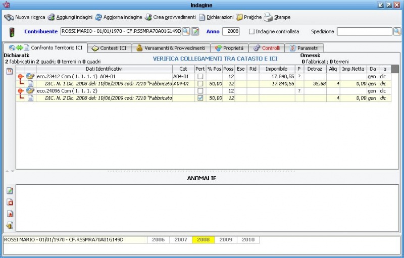Click the delete anomaly icon with red X
The width and height of the screenshot is (404, 258).
(10, 202)
